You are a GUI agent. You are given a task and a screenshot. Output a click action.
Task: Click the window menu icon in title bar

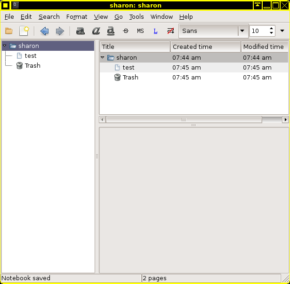pos(5,5)
